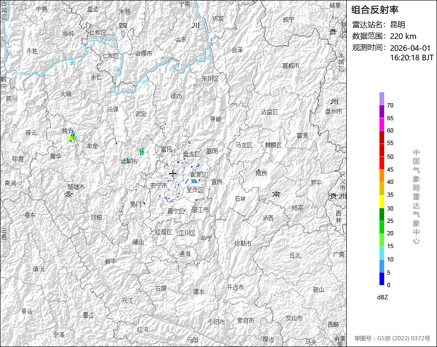Click the 陆良 map label
The width and height of the screenshot is (437, 347).
click(261, 173)
